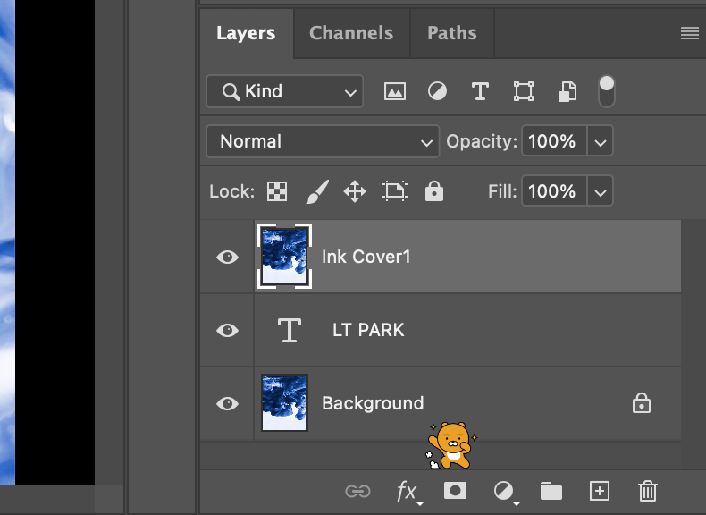The image size is (706, 515).
Task: Switch to the Channels tab
Action: [351, 33]
